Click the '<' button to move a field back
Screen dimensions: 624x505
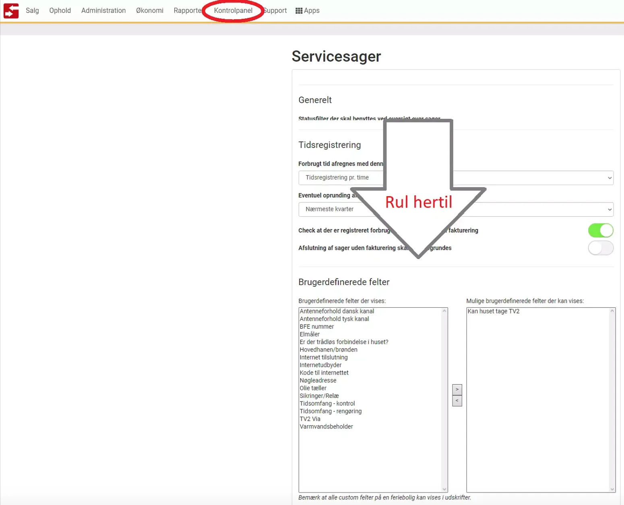click(457, 400)
